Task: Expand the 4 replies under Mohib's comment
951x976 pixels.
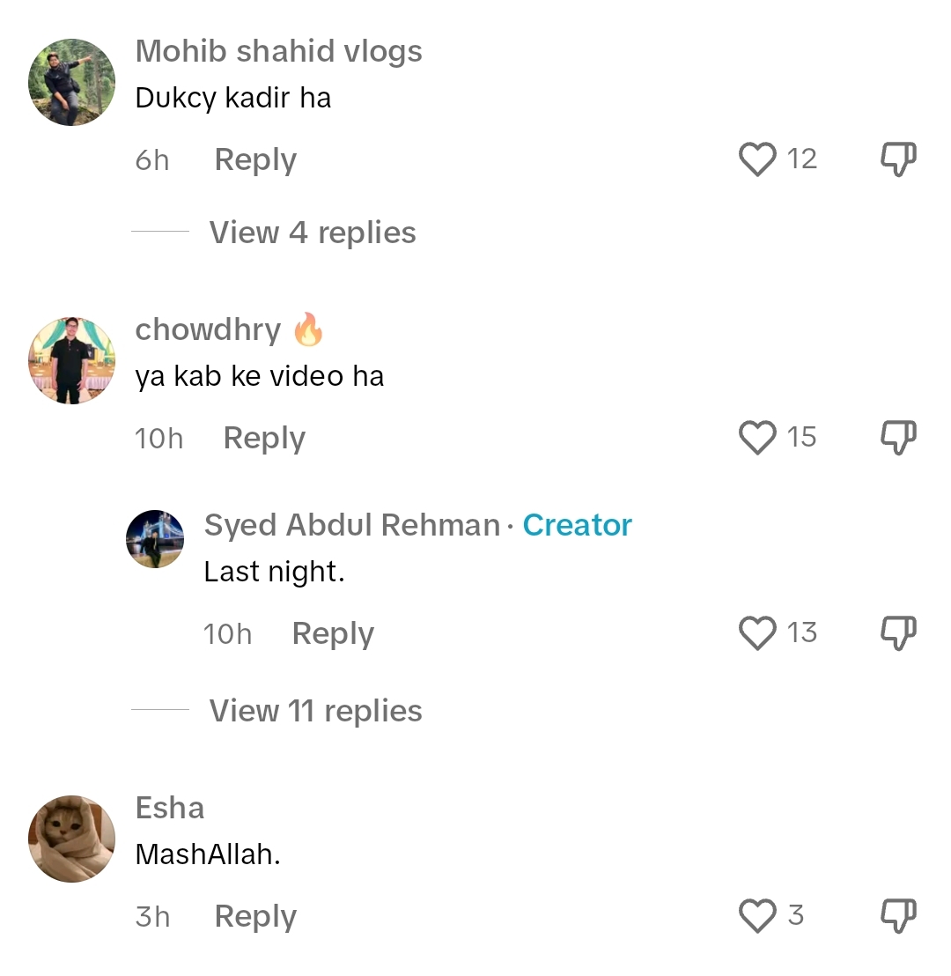Action: pyautogui.click(x=313, y=232)
